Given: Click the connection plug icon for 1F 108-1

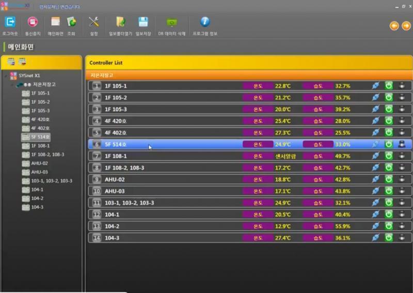Looking at the screenshot, I should pyautogui.click(x=376, y=156).
